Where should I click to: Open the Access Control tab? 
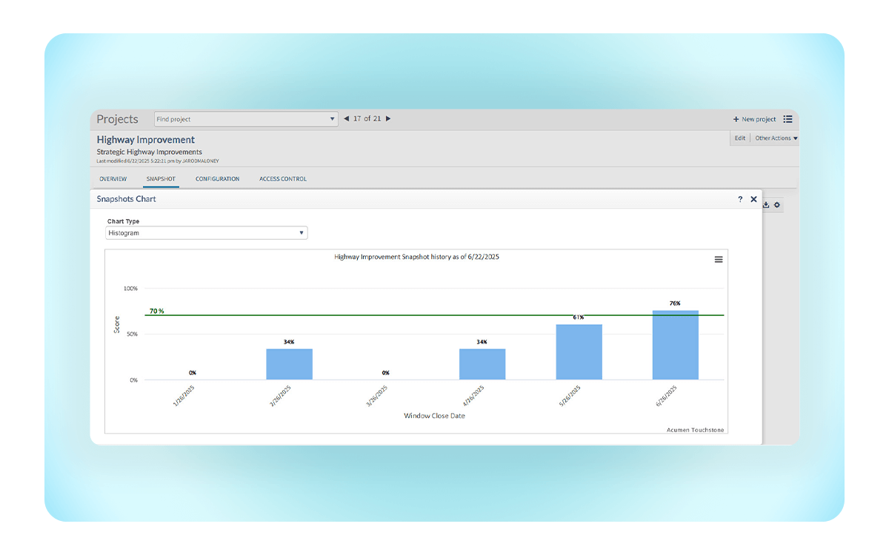[282, 179]
